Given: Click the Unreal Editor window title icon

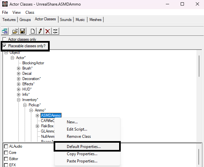Looking at the screenshot, I should 5,4.
